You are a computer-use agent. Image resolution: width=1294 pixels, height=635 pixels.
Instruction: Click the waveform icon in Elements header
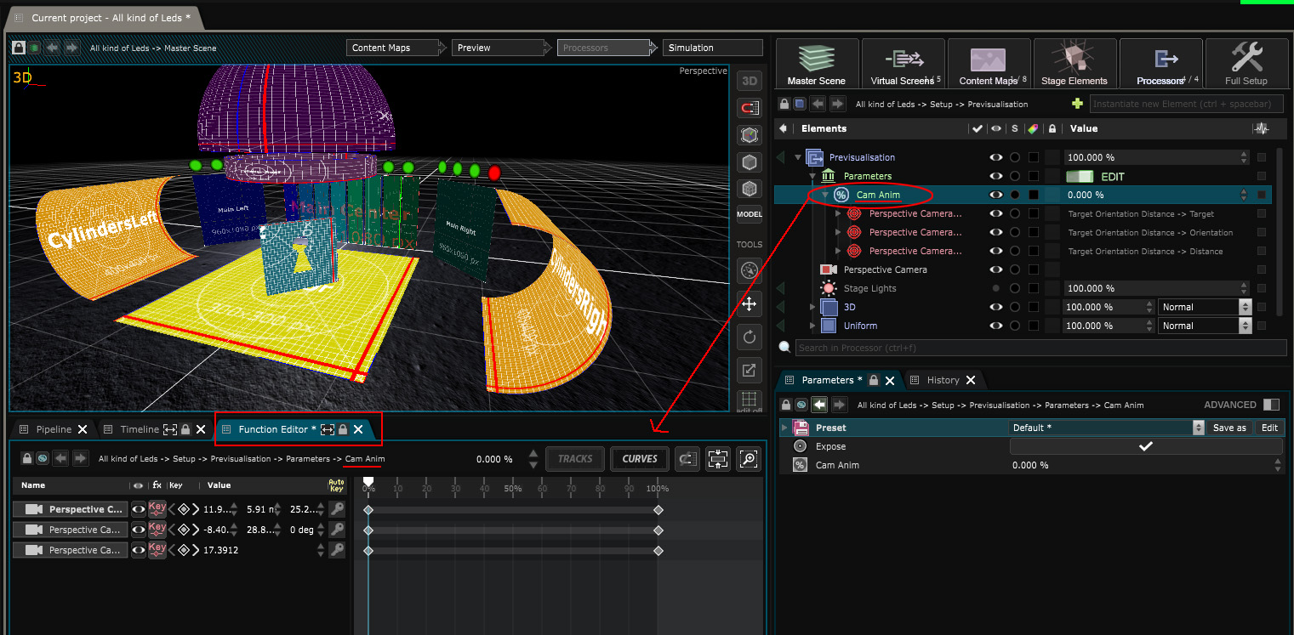point(1261,128)
